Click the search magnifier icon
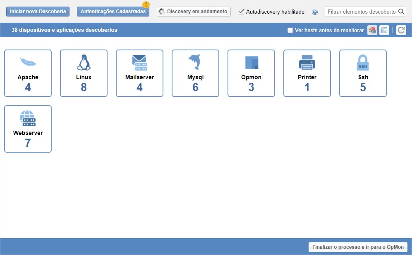The height and width of the screenshot is (255, 412). [x=401, y=12]
